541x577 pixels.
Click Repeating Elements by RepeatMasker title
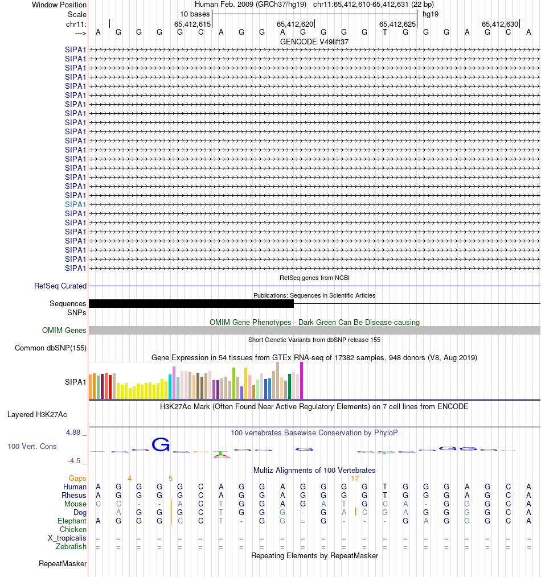point(314,555)
